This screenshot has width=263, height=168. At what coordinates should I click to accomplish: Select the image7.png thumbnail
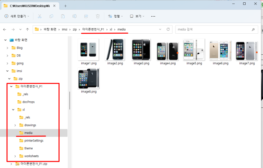tap(247, 52)
